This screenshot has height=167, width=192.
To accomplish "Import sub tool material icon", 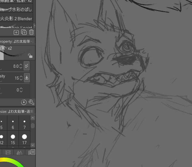I will [x=16, y=32].
